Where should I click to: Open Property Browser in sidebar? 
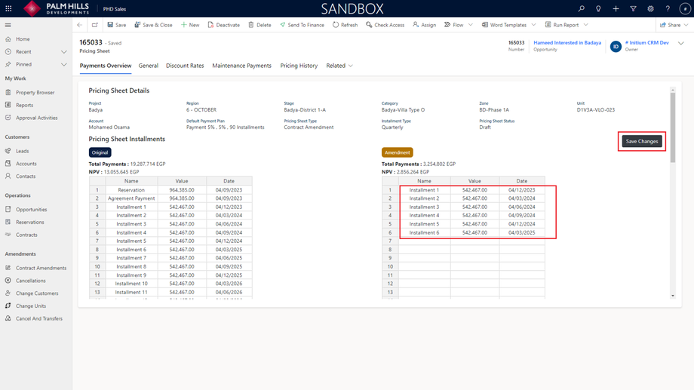point(35,93)
